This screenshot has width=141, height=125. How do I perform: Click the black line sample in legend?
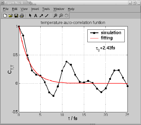pyautogui.click(x=94, y=33)
